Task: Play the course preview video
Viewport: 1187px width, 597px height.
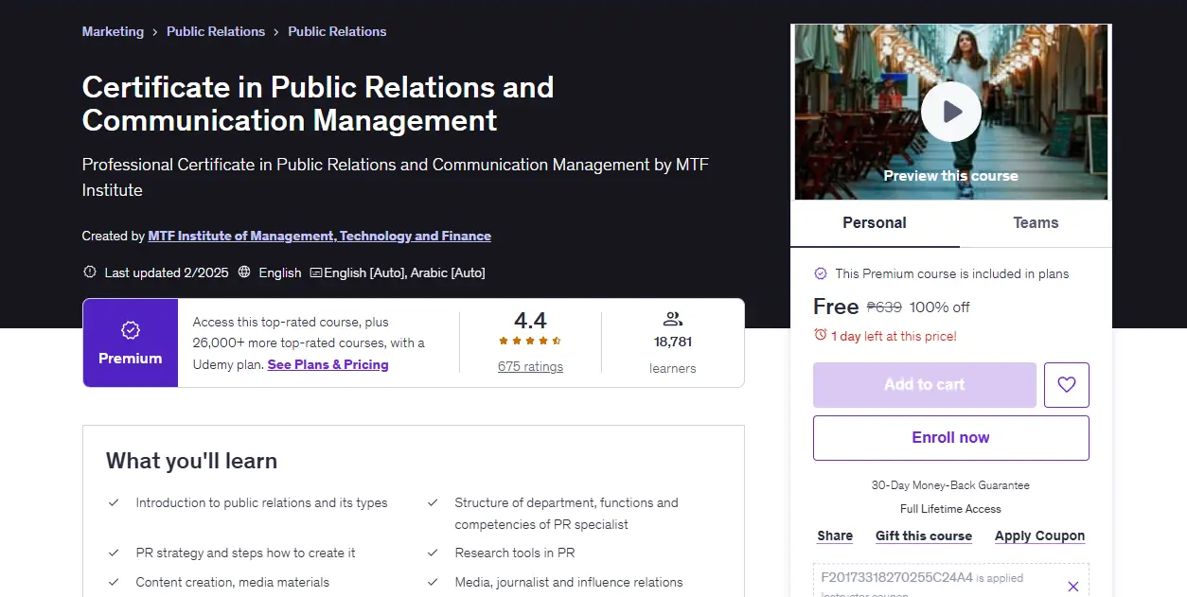Action: coord(950,112)
